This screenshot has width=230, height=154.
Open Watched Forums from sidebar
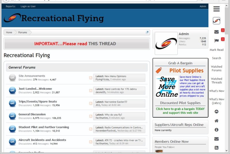[x=216, y=69]
